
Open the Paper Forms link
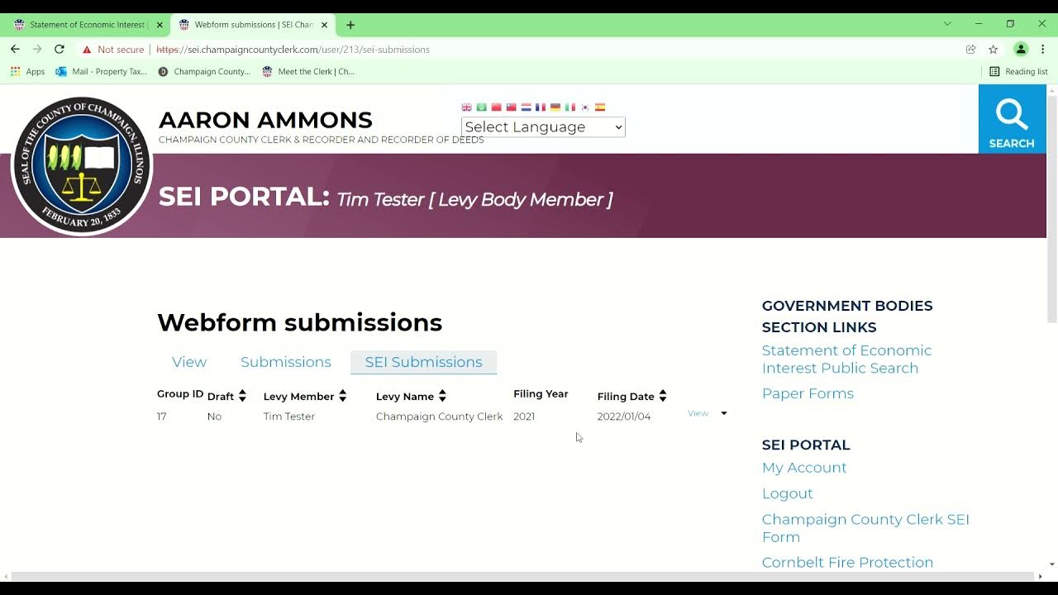click(808, 393)
